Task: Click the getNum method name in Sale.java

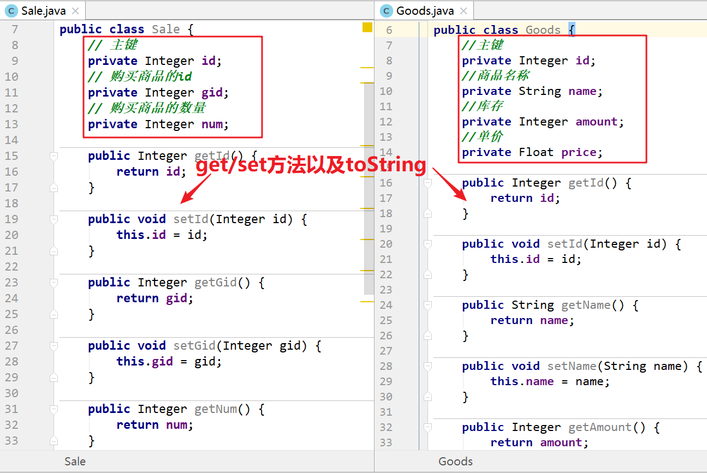Action: point(216,409)
